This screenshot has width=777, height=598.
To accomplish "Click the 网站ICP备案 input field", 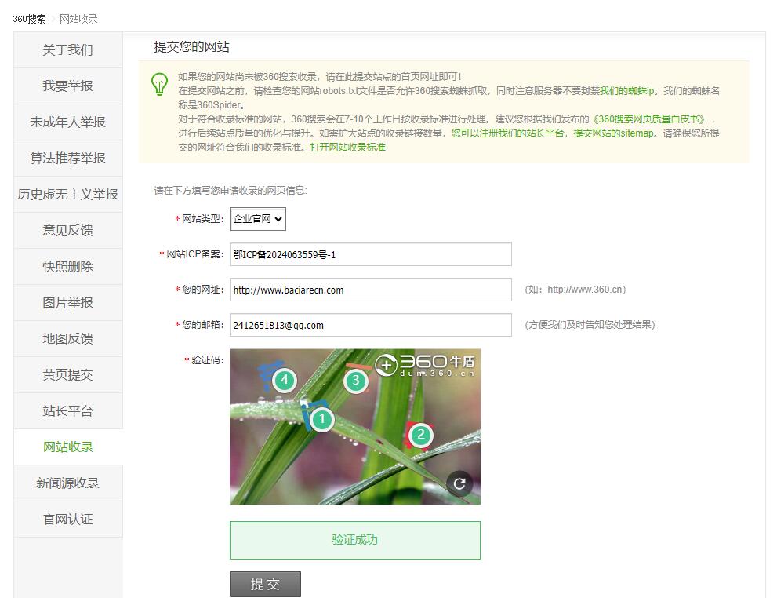I will coord(370,254).
